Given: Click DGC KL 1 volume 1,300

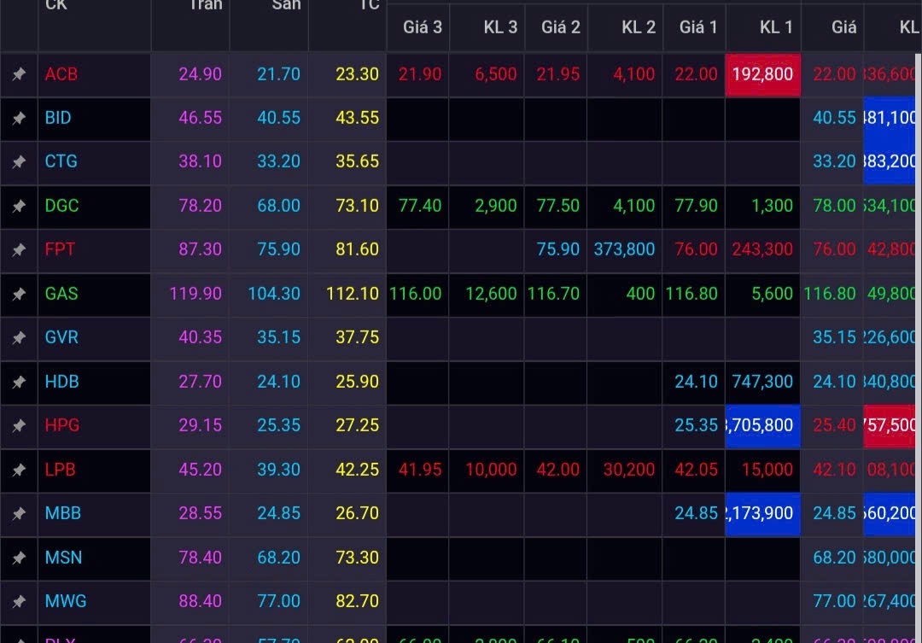Looking at the screenshot, I should tap(772, 206).
